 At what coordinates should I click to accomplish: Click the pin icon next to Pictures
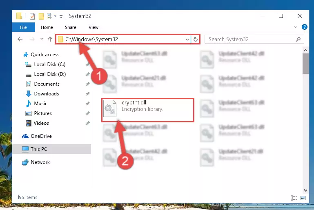(x=87, y=113)
